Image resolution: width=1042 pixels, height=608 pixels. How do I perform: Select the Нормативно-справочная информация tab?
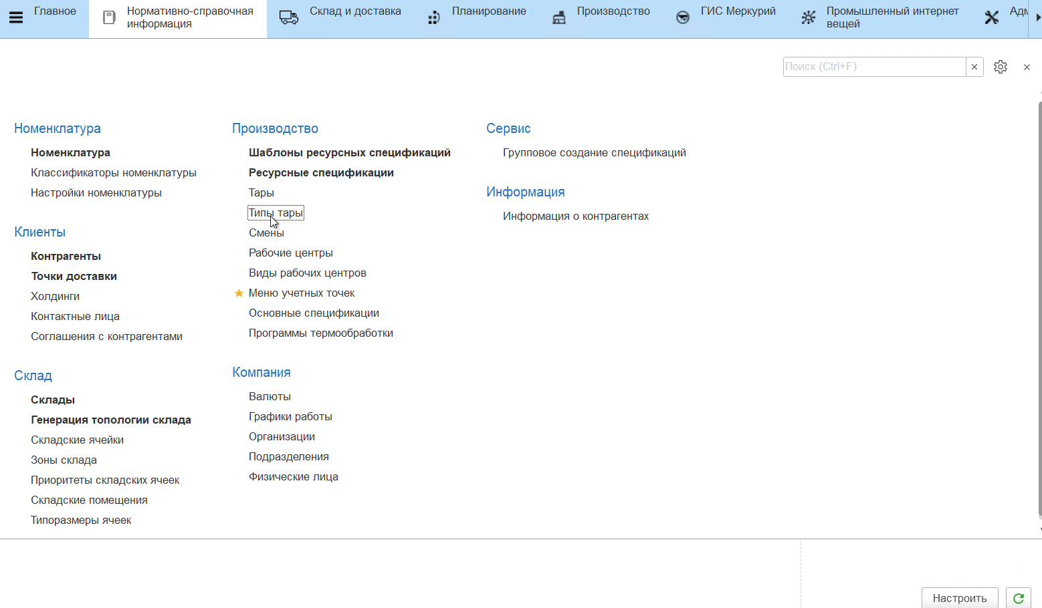[x=190, y=17]
